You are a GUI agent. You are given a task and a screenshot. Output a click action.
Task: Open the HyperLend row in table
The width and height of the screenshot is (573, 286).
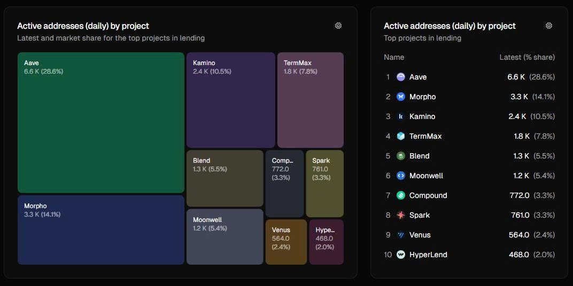coord(469,255)
